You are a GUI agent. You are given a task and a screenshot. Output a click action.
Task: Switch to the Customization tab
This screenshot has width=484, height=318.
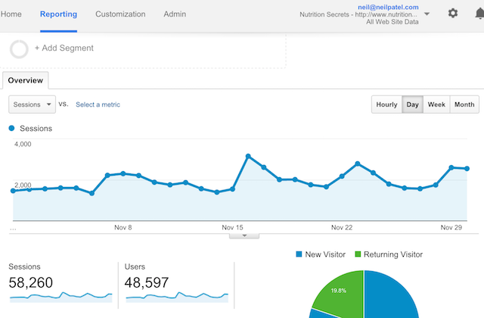(120, 14)
